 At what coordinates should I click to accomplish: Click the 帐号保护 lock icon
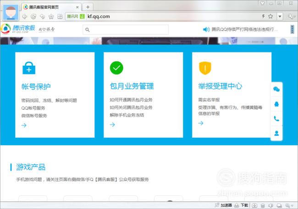click(x=29, y=68)
